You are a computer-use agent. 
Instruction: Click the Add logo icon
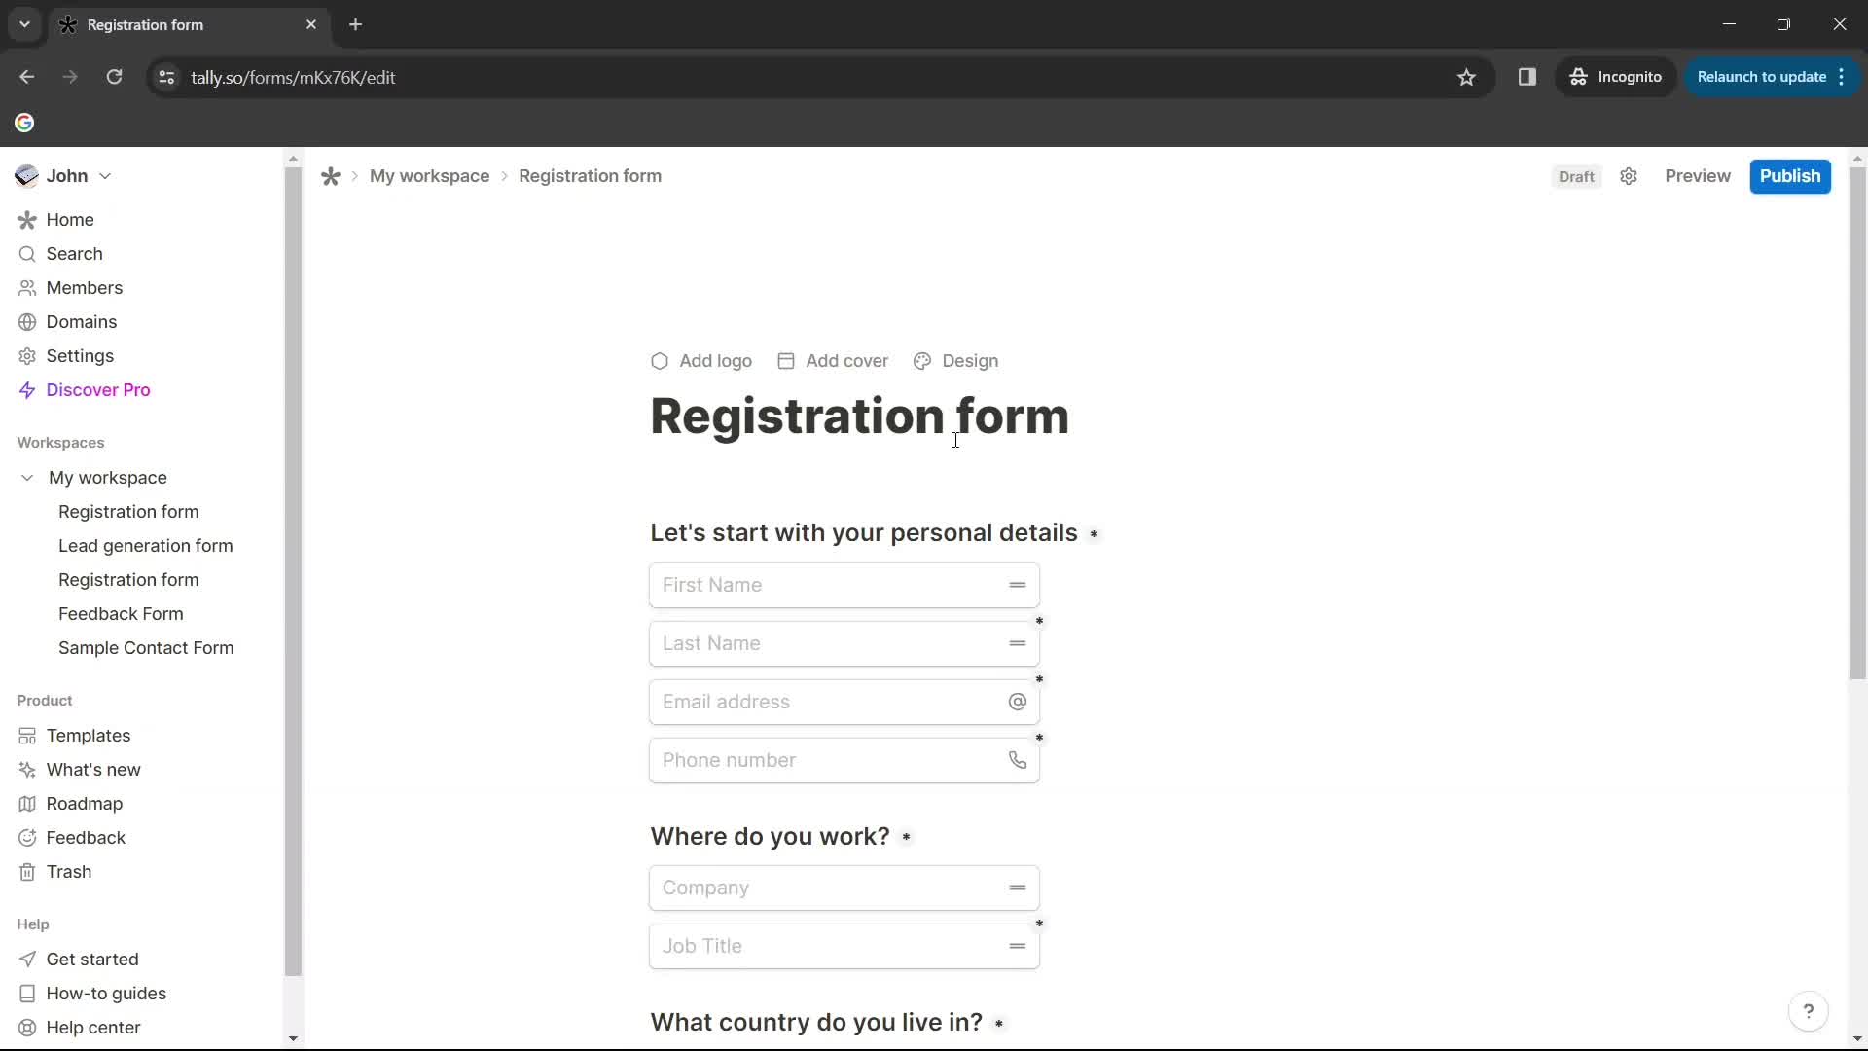tap(660, 361)
